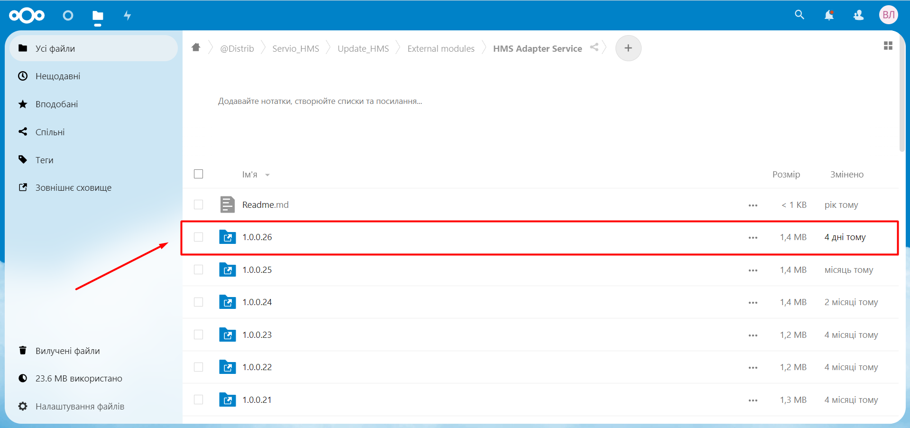Open the Dashboard circle icon
Image resolution: width=910 pixels, height=428 pixels.
(x=68, y=16)
